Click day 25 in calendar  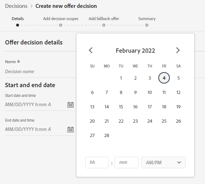point(164,121)
